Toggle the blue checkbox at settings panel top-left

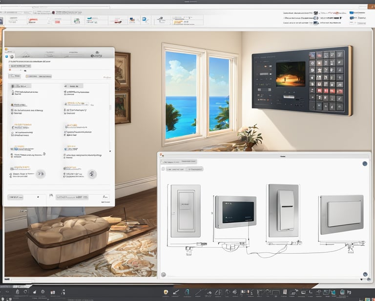(7, 56)
